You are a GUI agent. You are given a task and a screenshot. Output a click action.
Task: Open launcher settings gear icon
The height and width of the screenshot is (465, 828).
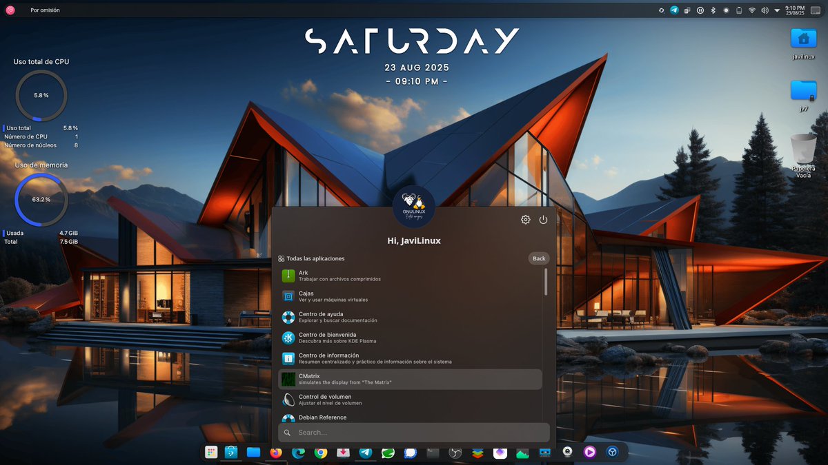(526, 220)
